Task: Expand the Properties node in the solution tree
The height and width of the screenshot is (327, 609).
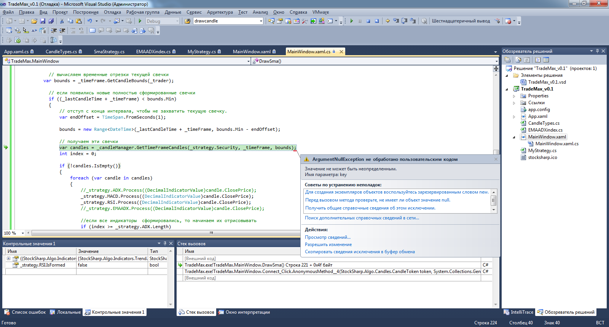Action: point(514,96)
